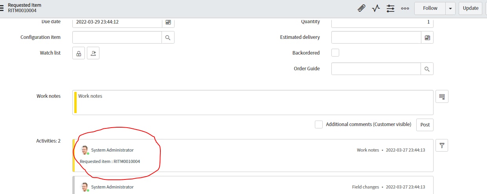Click the RITM0010004 header record number

tap(22, 11)
